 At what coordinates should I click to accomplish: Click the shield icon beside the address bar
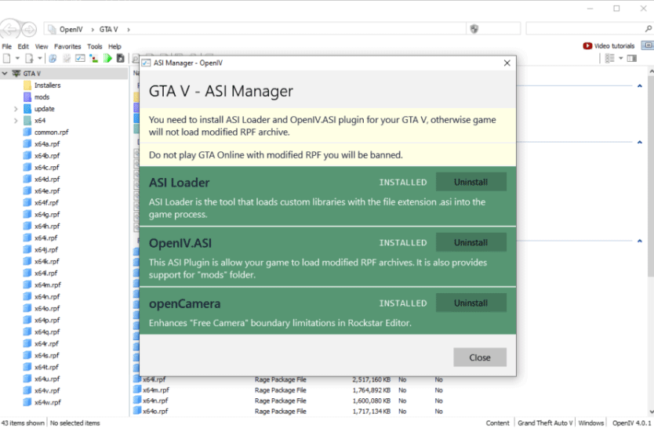point(474,29)
